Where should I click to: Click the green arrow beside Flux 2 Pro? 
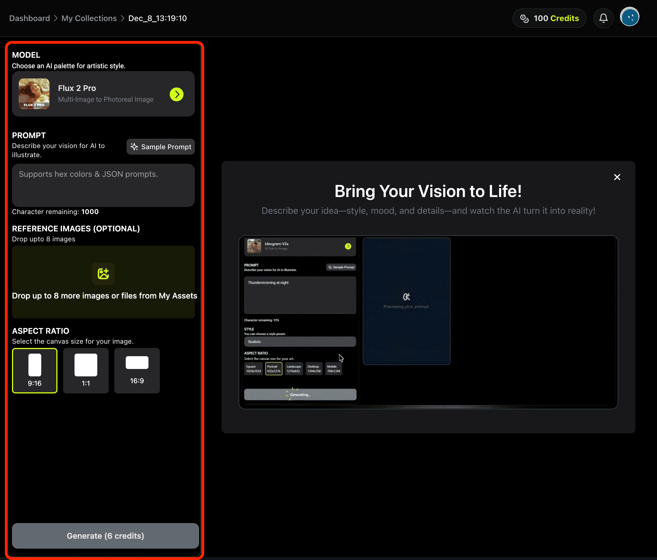click(177, 94)
